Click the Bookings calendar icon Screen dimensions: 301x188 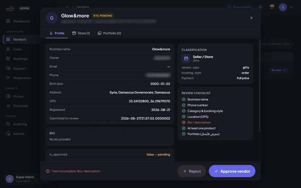pyautogui.click(x=8, y=59)
